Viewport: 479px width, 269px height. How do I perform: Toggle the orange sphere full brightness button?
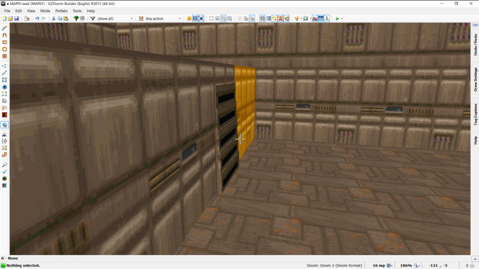[x=189, y=19]
